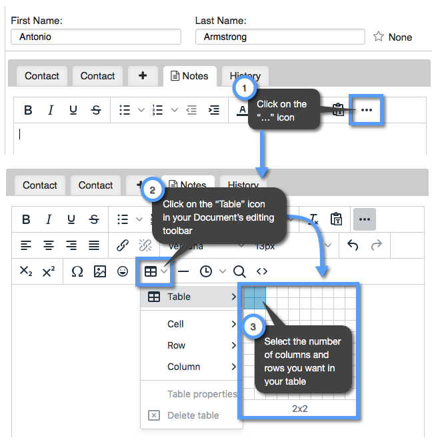Insert bullet list from the single-row toolbar
This screenshot has width=432, height=440.
pos(125,110)
